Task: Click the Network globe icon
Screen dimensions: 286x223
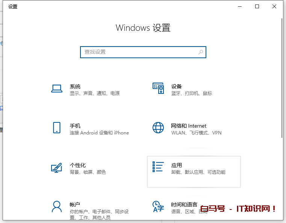Action: pos(158,128)
